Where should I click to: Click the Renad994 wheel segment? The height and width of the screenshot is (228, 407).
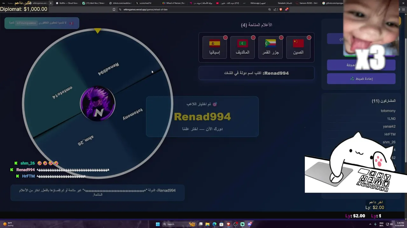coord(108,69)
